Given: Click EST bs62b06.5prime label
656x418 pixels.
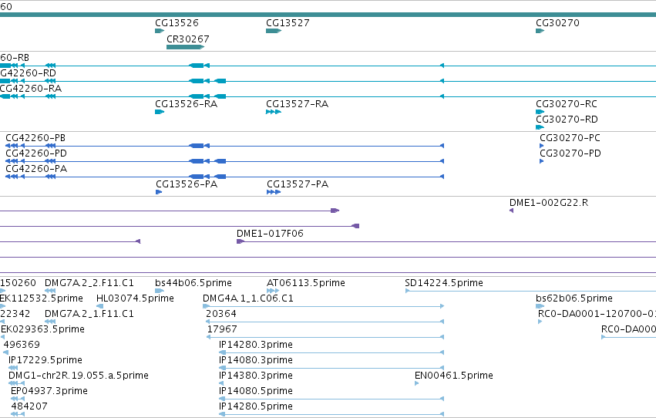Looking at the screenshot, I should pos(574,298).
